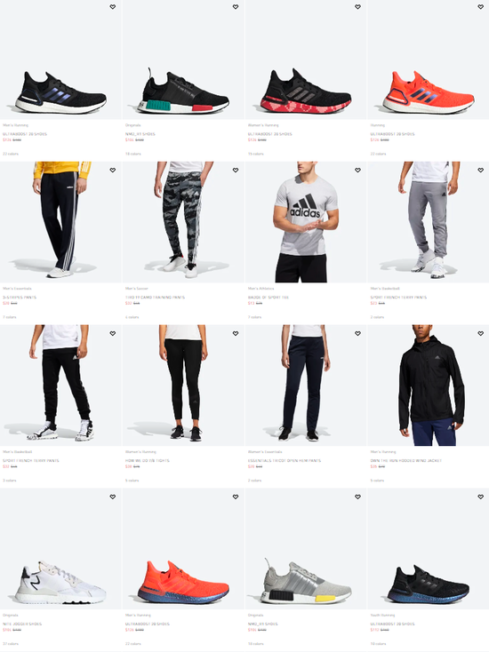489x652 pixels.
Task: Tap heart icon on Badge of Sport Tee
Action: (357, 170)
